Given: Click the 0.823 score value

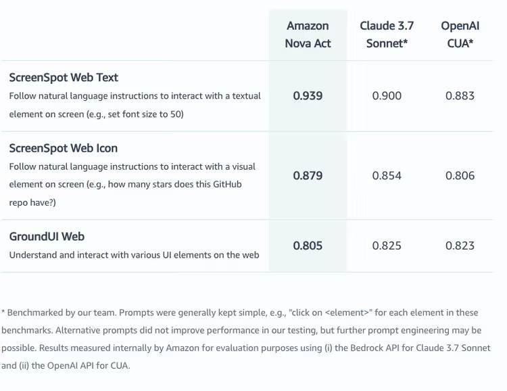Looking at the screenshot, I should pyautogui.click(x=460, y=246).
